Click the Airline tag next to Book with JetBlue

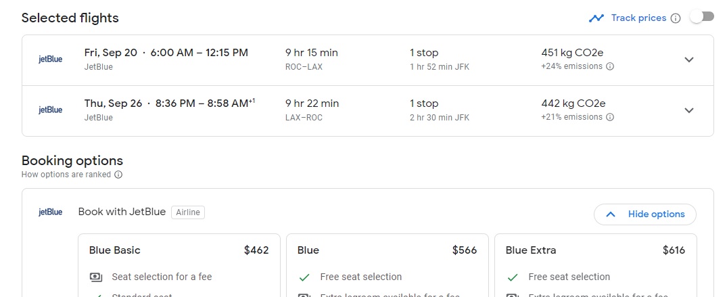(x=188, y=212)
